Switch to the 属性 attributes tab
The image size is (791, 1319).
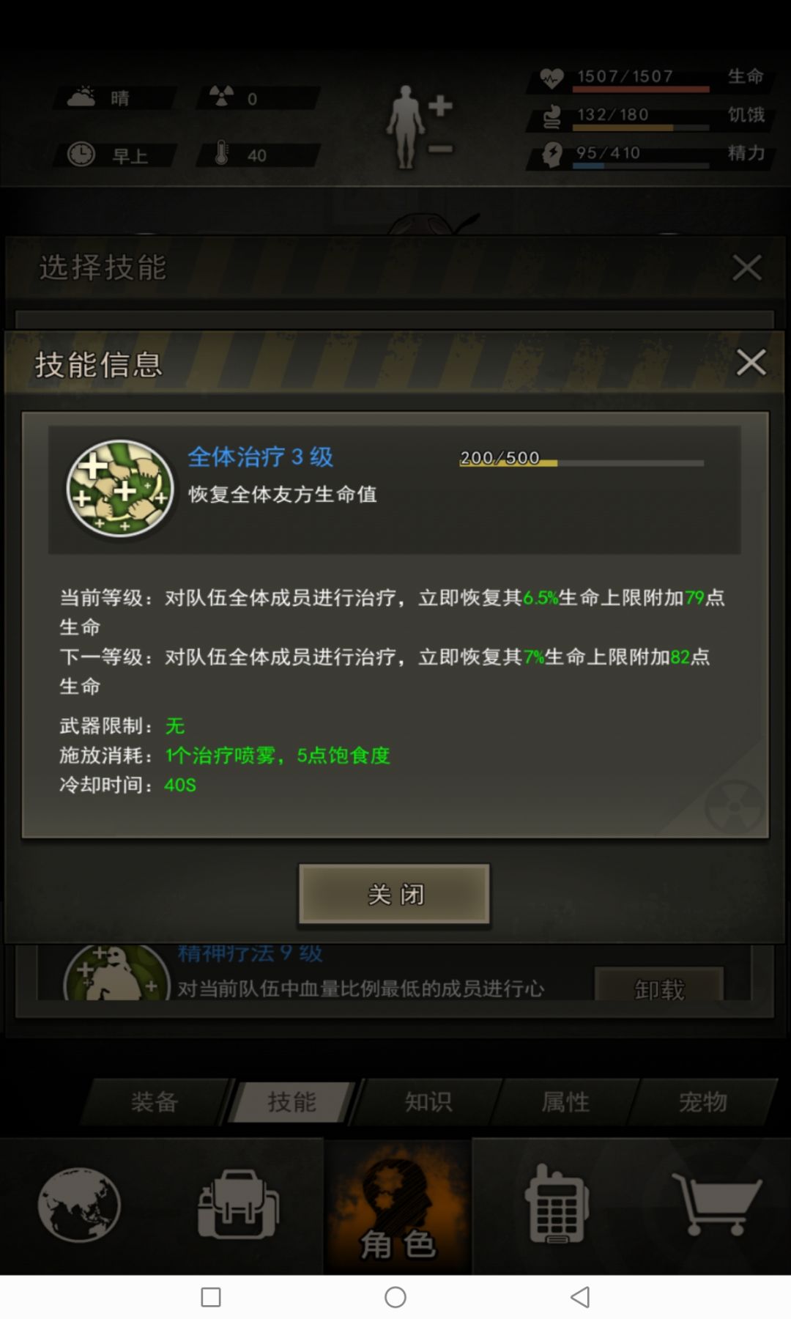[x=565, y=1101]
